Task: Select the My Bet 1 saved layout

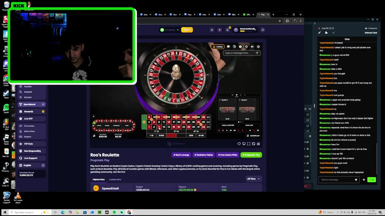Action: point(247,109)
